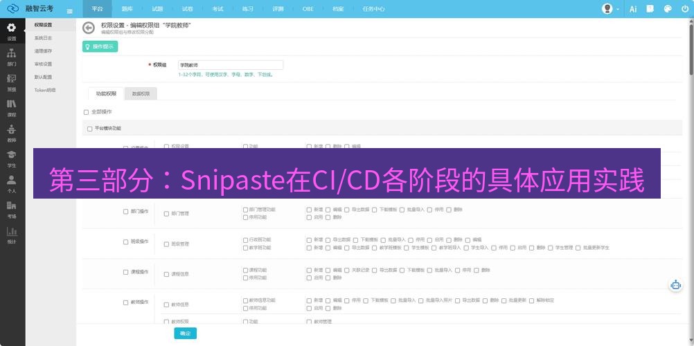Open the 统计 bar chart icon
Screen dimensions: 694x346
click(12, 231)
